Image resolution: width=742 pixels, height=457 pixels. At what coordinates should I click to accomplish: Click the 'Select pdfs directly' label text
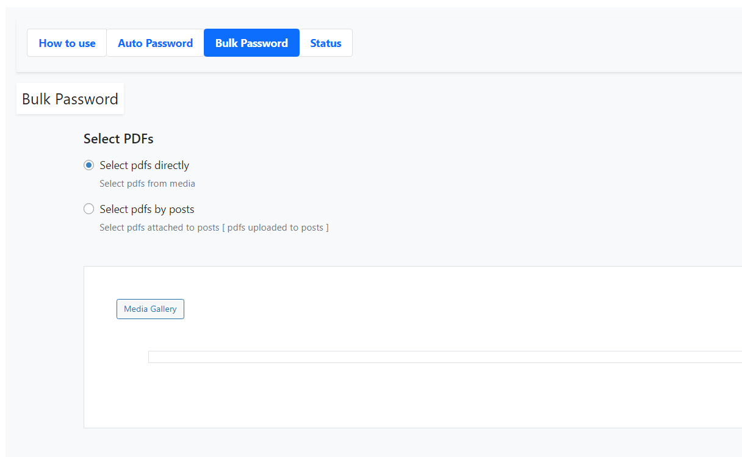click(144, 165)
